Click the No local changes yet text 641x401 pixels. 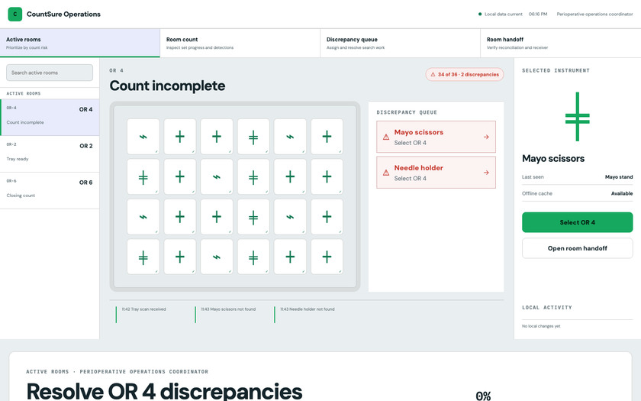pyautogui.click(x=541, y=326)
